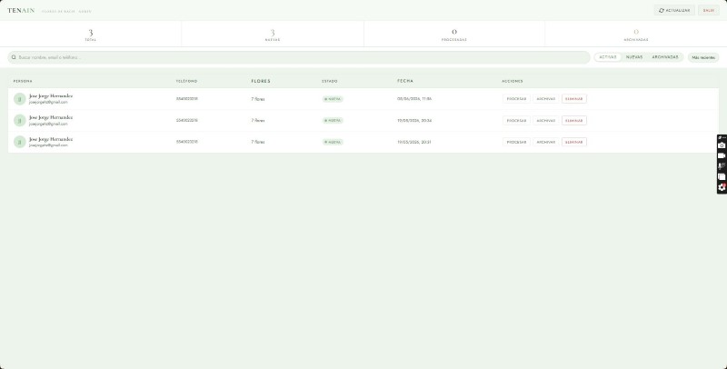This screenshot has width=727, height=369.
Task: Click the microphone icon in side widget
Action: pos(722,166)
